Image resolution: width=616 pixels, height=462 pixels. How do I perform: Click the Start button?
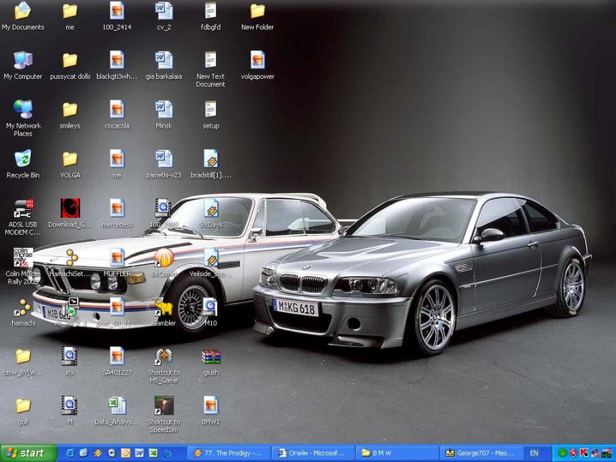pos(28,453)
